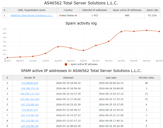Open sender IP 104.200.137.103
The width and height of the screenshot is (163, 128).
30,94
